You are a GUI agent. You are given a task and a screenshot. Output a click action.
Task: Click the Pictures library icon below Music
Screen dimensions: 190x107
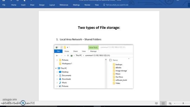60,86
